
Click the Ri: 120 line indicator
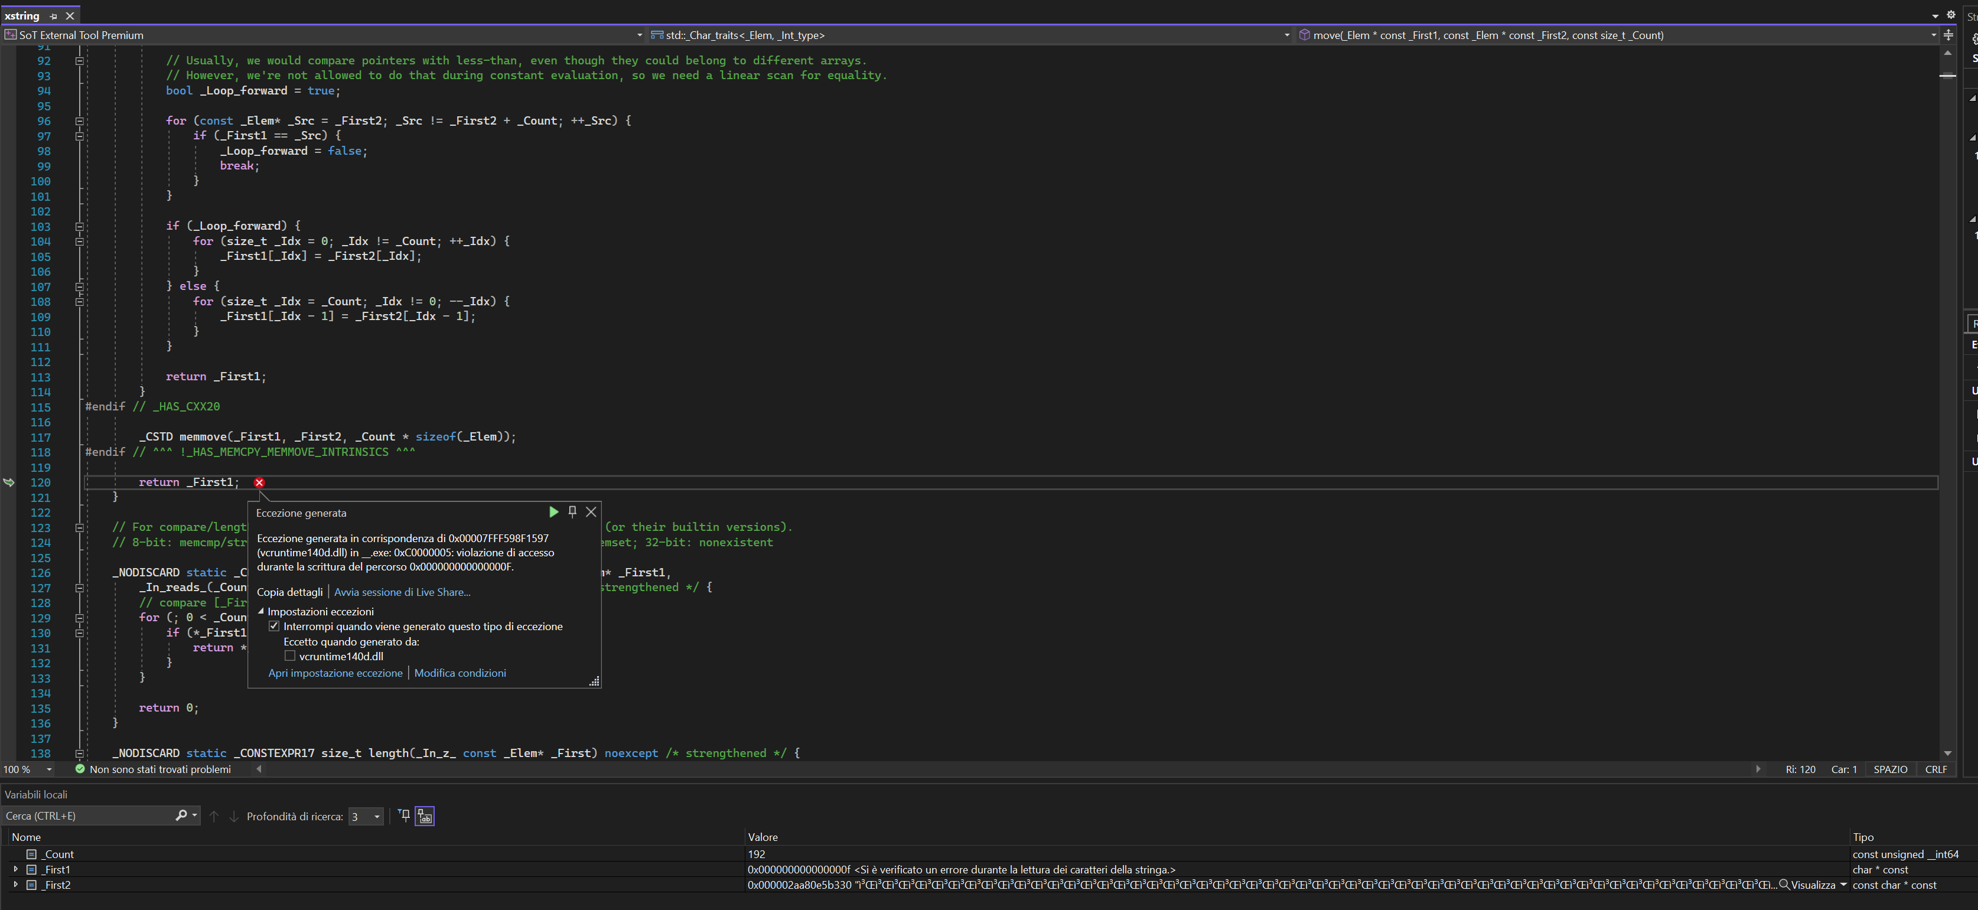coord(1800,769)
